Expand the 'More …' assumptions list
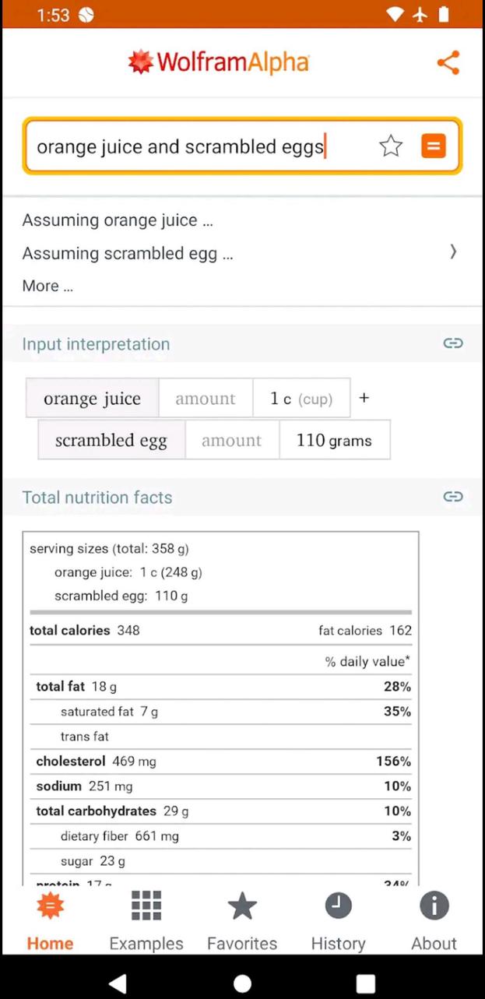The width and height of the screenshot is (485, 999). [x=47, y=286]
